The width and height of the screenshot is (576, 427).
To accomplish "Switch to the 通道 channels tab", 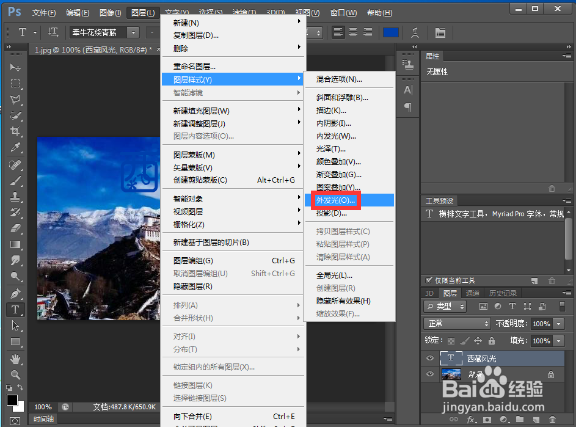I will pyautogui.click(x=472, y=293).
